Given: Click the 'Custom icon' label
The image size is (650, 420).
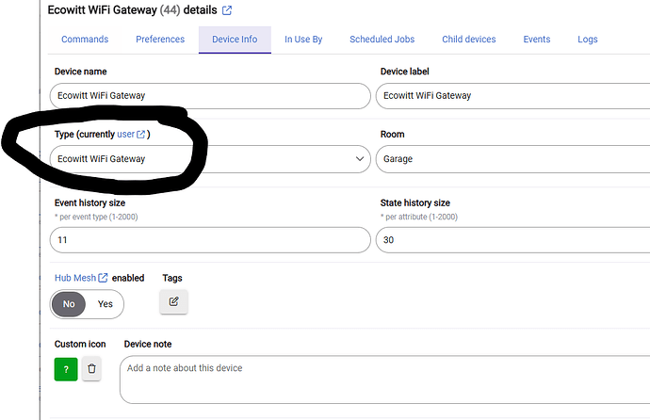Looking at the screenshot, I should [80, 345].
